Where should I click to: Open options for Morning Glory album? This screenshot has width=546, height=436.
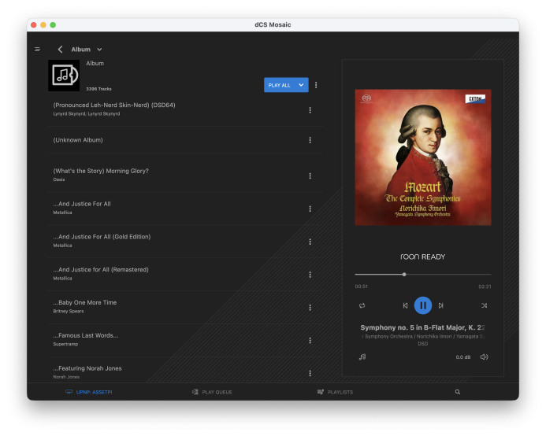310,176
